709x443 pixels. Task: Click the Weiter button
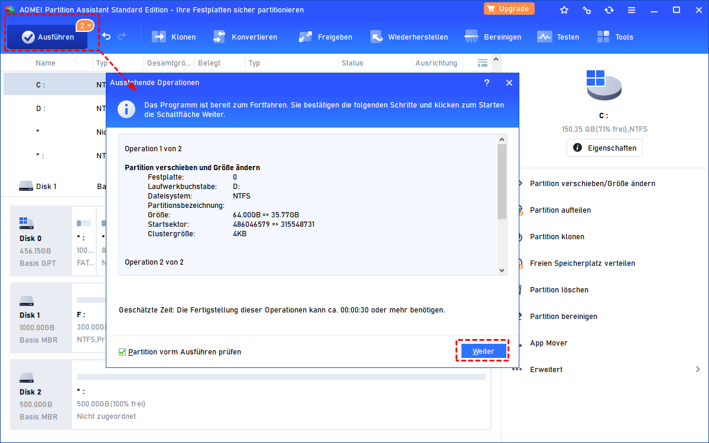click(484, 351)
